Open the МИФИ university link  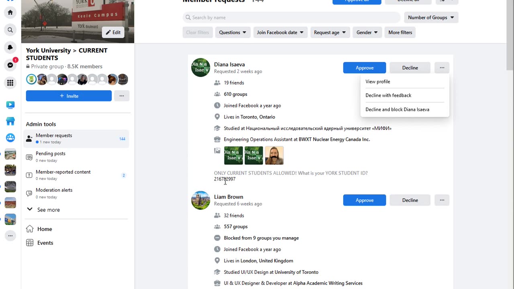319,128
